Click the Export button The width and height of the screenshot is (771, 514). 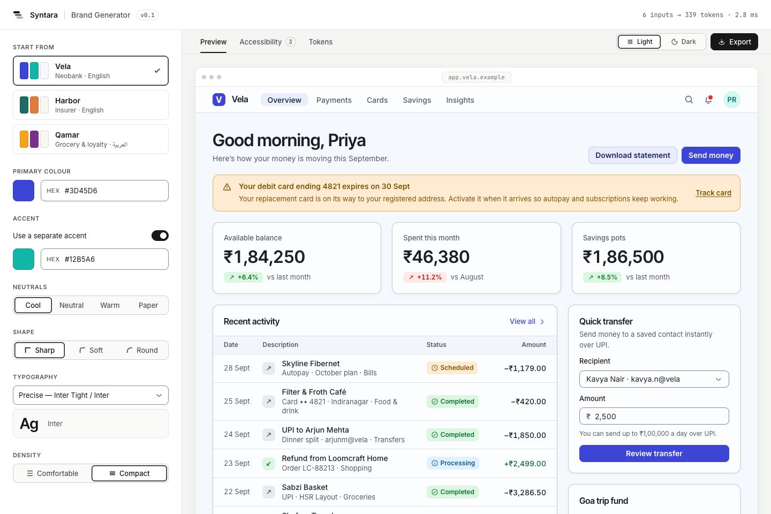point(734,42)
